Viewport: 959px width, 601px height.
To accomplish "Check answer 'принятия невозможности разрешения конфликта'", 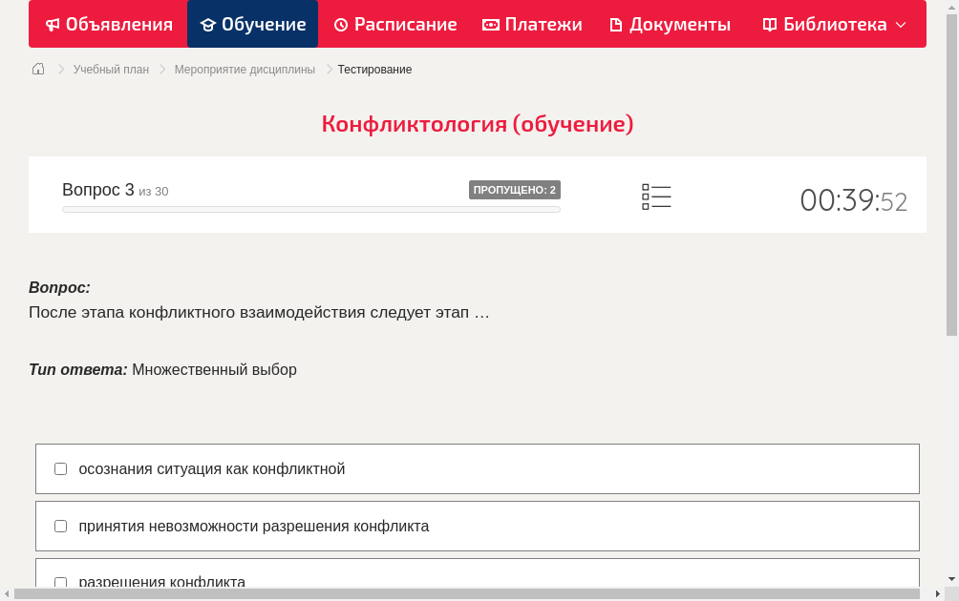I will point(60,526).
